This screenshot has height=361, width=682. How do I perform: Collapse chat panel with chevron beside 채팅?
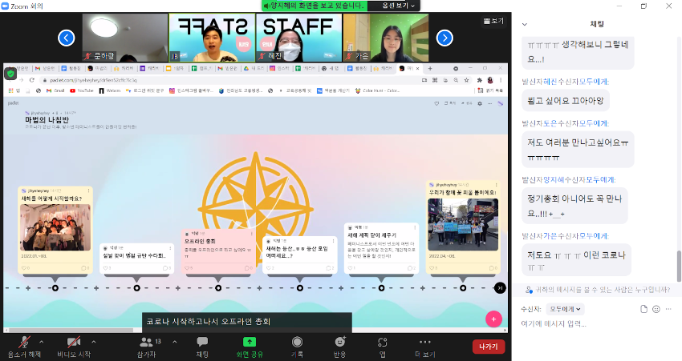pos(525,24)
